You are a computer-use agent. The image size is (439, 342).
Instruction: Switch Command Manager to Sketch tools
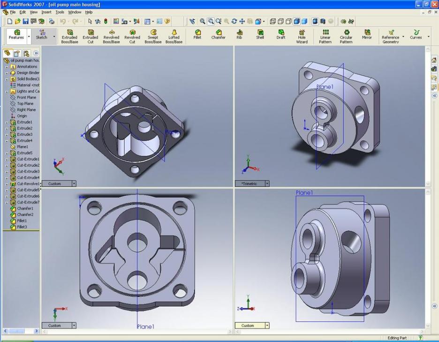click(x=42, y=35)
